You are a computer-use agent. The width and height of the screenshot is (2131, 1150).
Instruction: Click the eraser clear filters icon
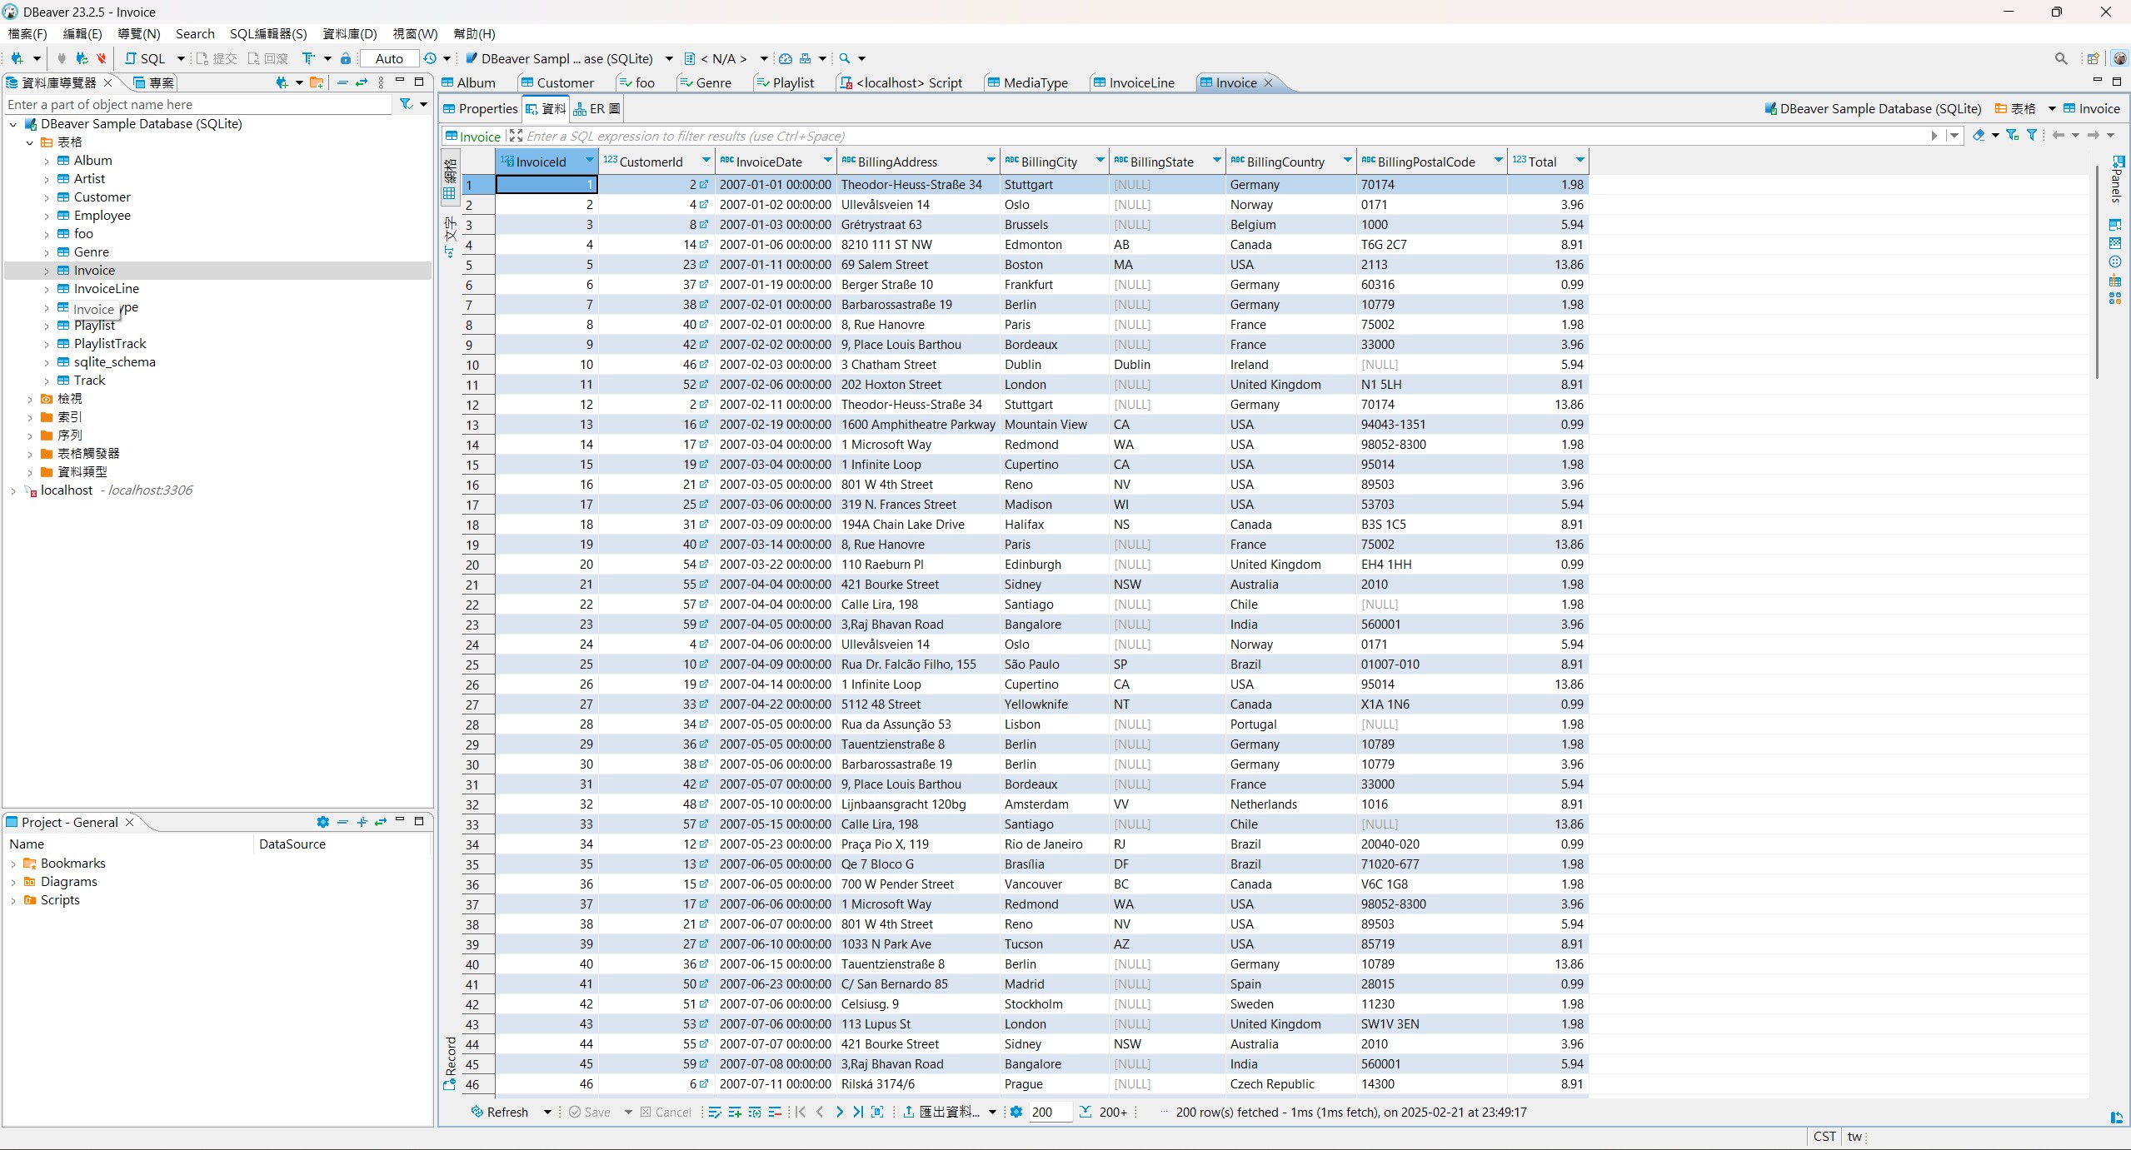[x=1979, y=135]
